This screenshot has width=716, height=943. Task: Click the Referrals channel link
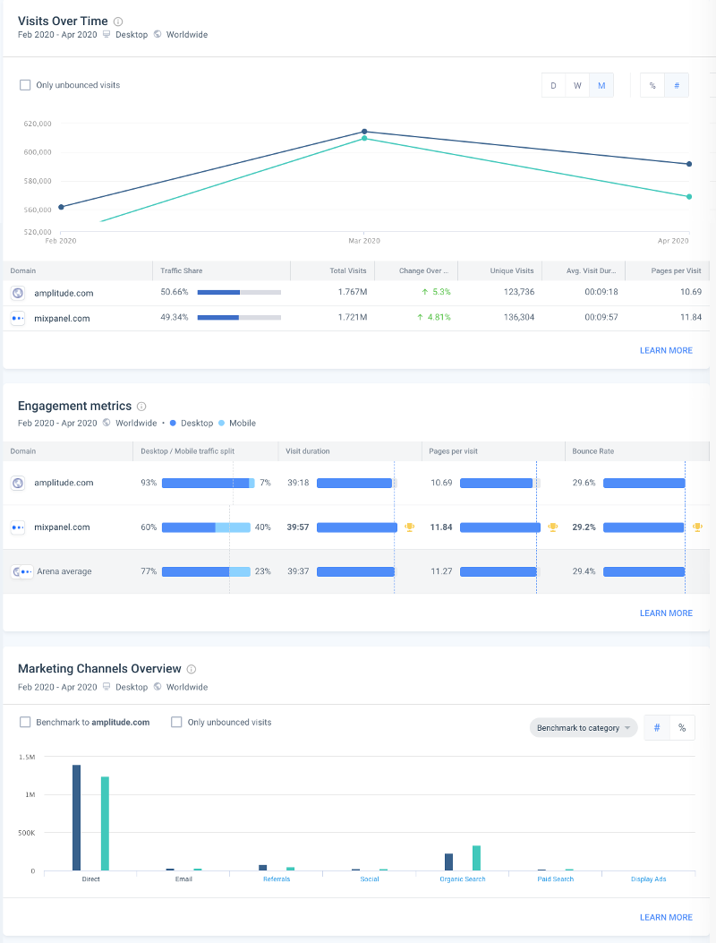(x=277, y=879)
